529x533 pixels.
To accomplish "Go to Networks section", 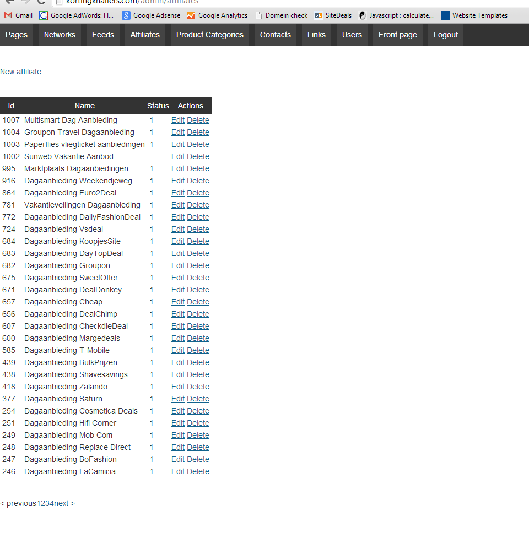I will click(60, 35).
